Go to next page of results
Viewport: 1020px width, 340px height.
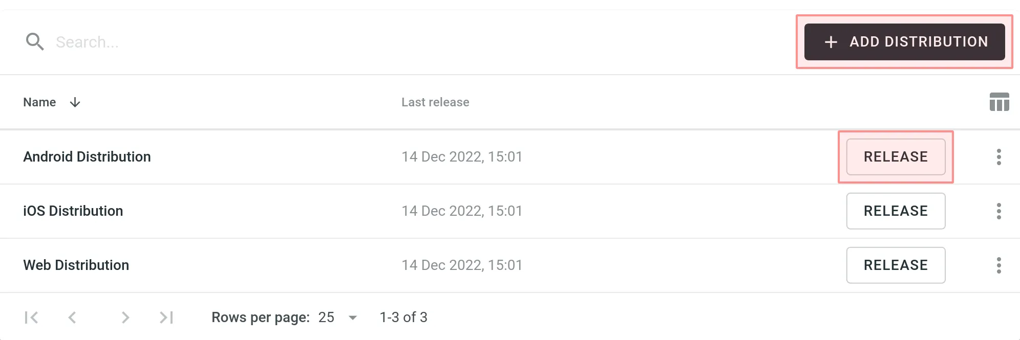[x=125, y=318]
